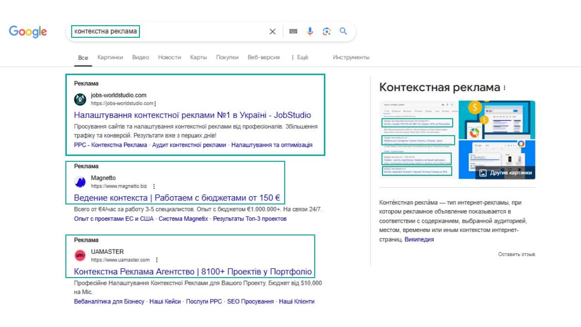Open options dots next to uamaster.com URL
Viewport: 581px width, 327px height.
[156, 260]
